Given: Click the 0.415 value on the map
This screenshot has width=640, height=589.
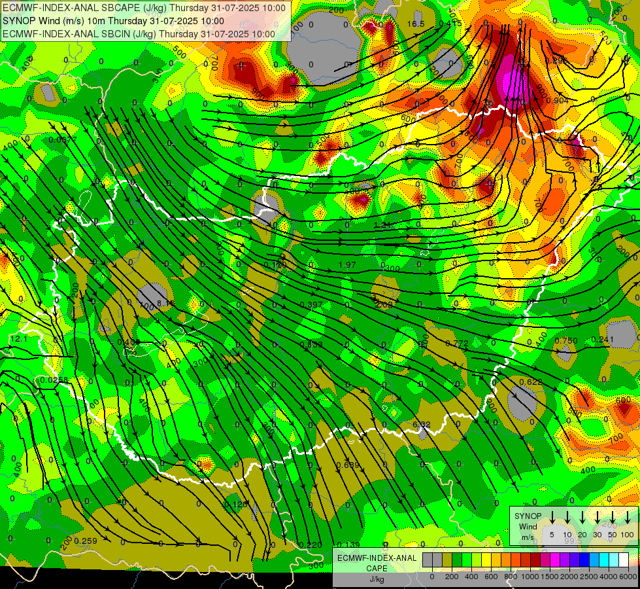Looking at the screenshot, I should pos(450,24).
